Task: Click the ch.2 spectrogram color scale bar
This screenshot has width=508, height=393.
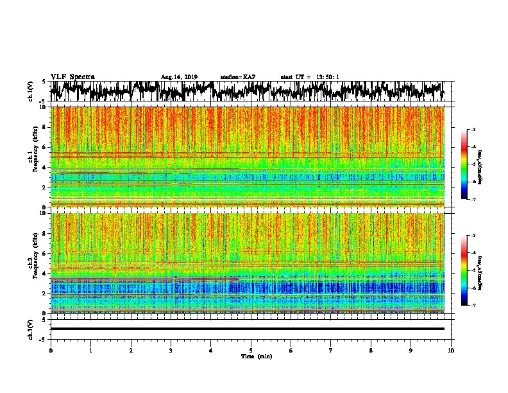Action: tap(464, 270)
